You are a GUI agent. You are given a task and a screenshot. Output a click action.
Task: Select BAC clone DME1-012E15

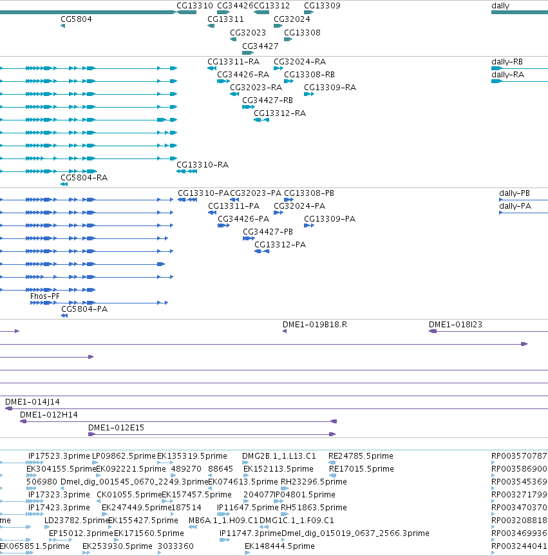(x=116, y=428)
